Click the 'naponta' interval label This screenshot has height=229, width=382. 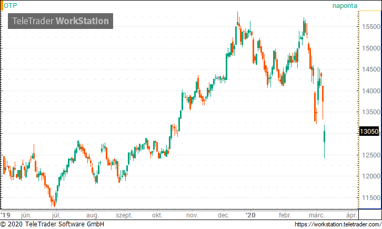point(345,6)
